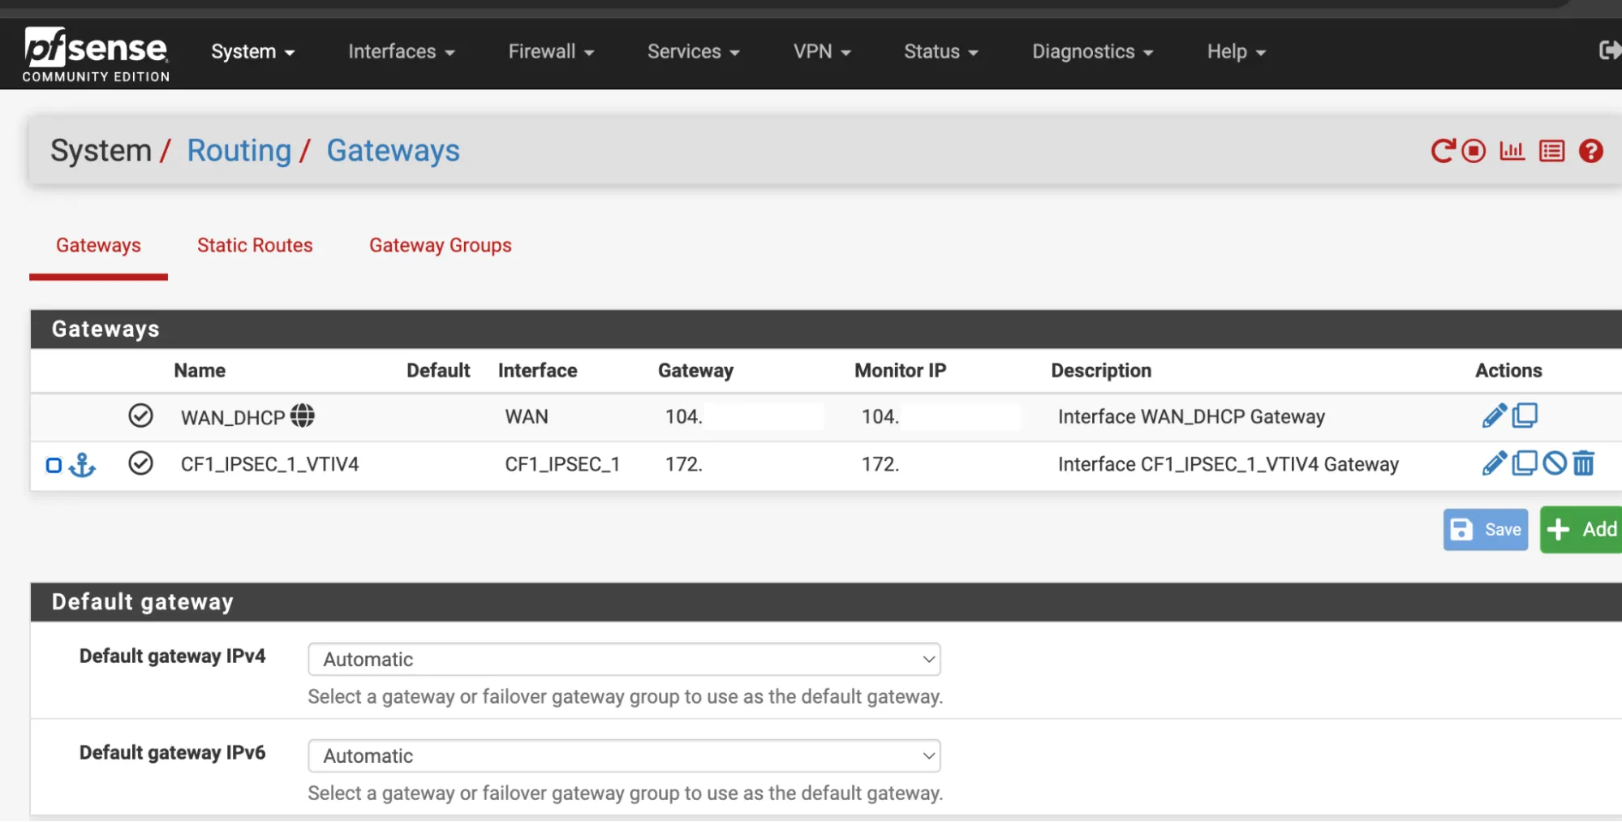This screenshot has width=1622, height=822.
Task: Click the red help question mark icon
Action: pyautogui.click(x=1590, y=151)
